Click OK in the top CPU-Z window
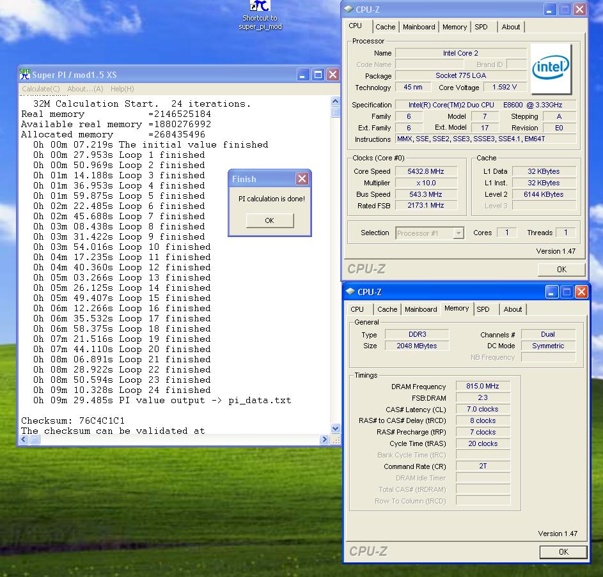The height and width of the screenshot is (577, 603). (561, 269)
